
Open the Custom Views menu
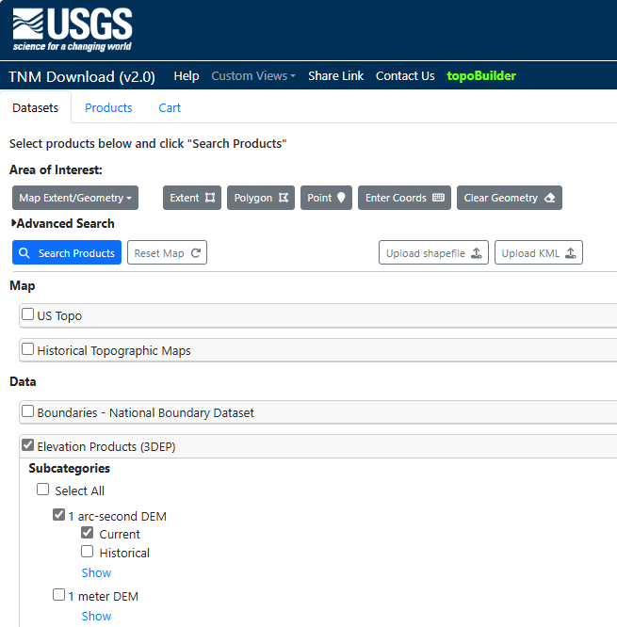pyautogui.click(x=253, y=76)
